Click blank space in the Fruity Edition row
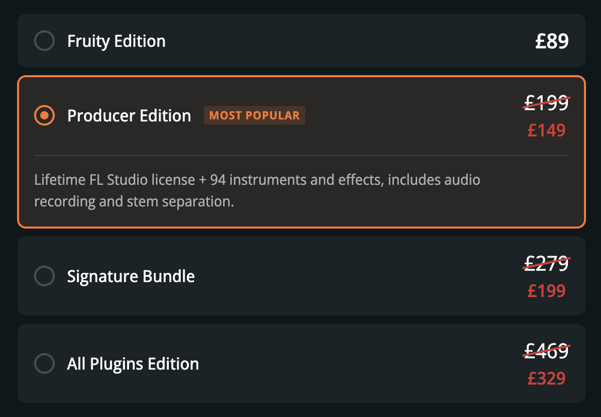Viewport: 601px width, 417px height. pos(349,41)
